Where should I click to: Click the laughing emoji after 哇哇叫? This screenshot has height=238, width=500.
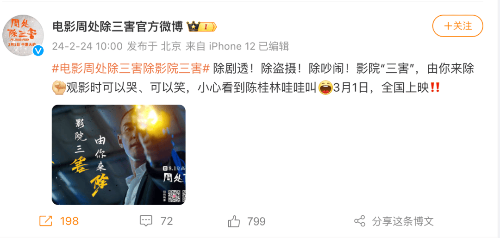326,87
